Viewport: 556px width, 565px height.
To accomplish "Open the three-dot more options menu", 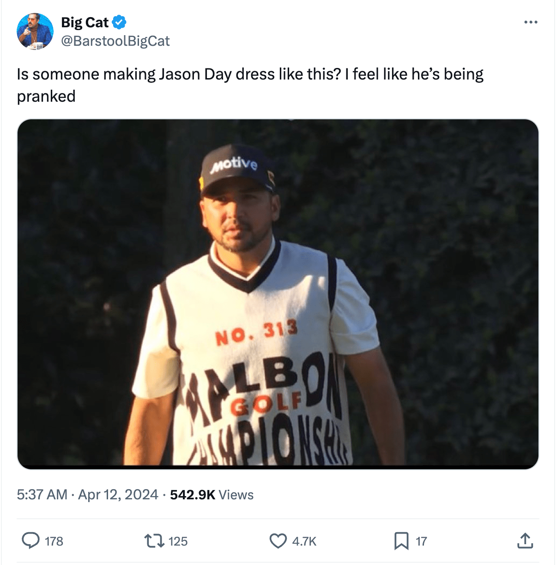I will [532, 22].
